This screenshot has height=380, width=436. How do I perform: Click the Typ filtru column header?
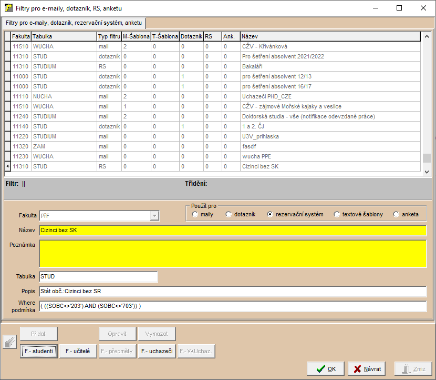(x=109, y=36)
